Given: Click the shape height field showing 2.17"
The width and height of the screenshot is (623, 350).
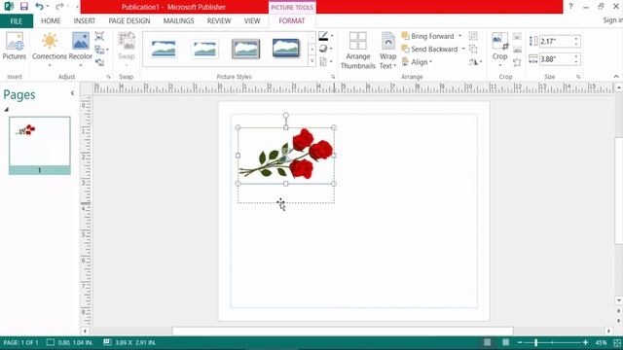Looking at the screenshot, I should click(x=556, y=41).
